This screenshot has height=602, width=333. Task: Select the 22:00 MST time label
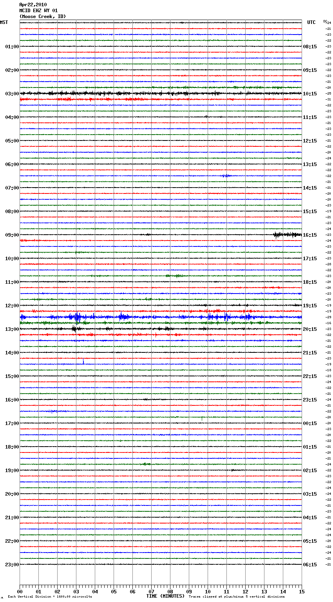tap(12, 541)
